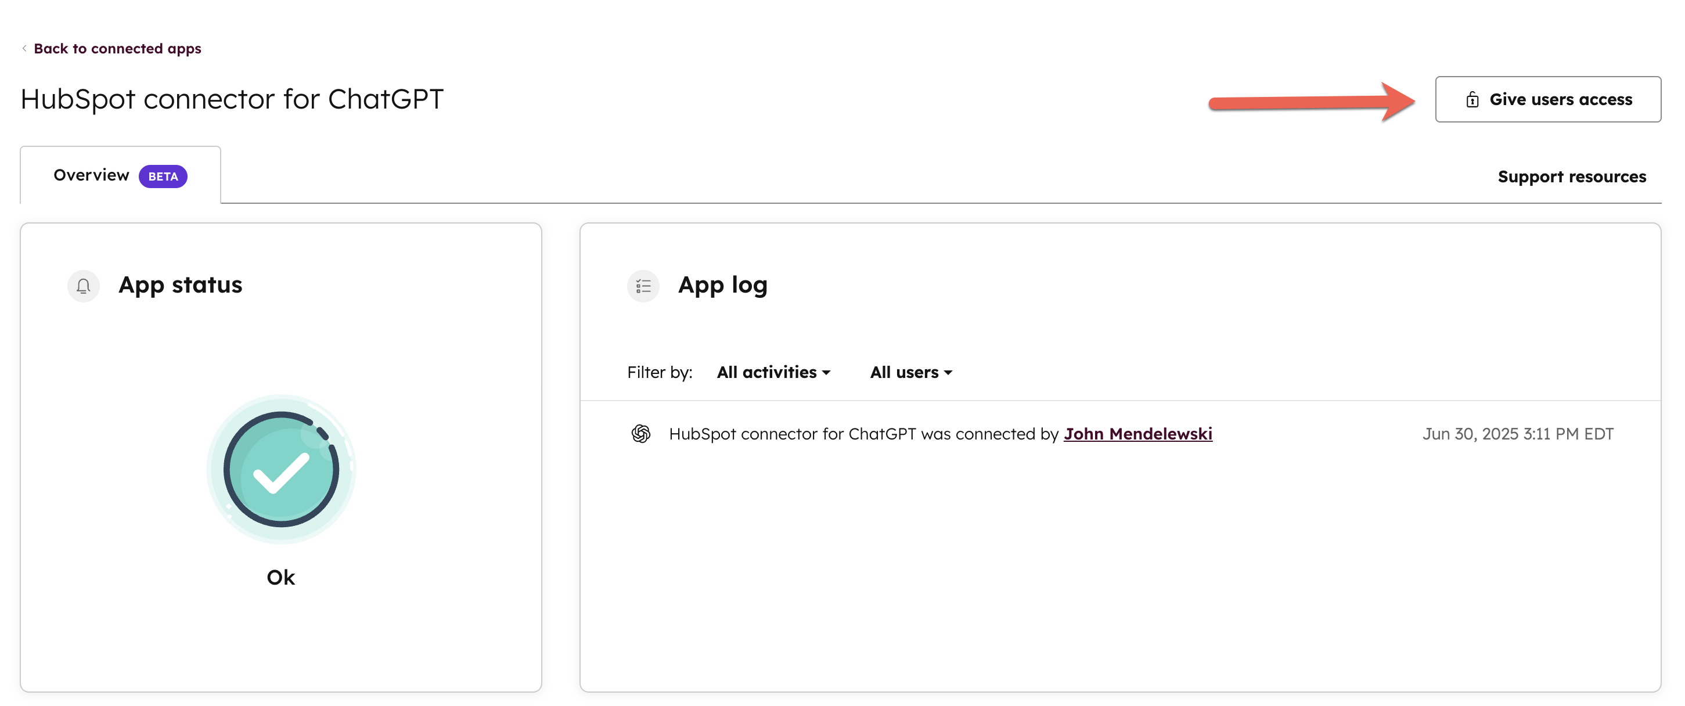Click the green checkmark status graphic
Image resolution: width=1685 pixels, height=706 pixels.
pyautogui.click(x=281, y=470)
